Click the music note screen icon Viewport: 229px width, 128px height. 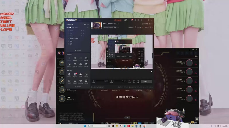point(86,64)
